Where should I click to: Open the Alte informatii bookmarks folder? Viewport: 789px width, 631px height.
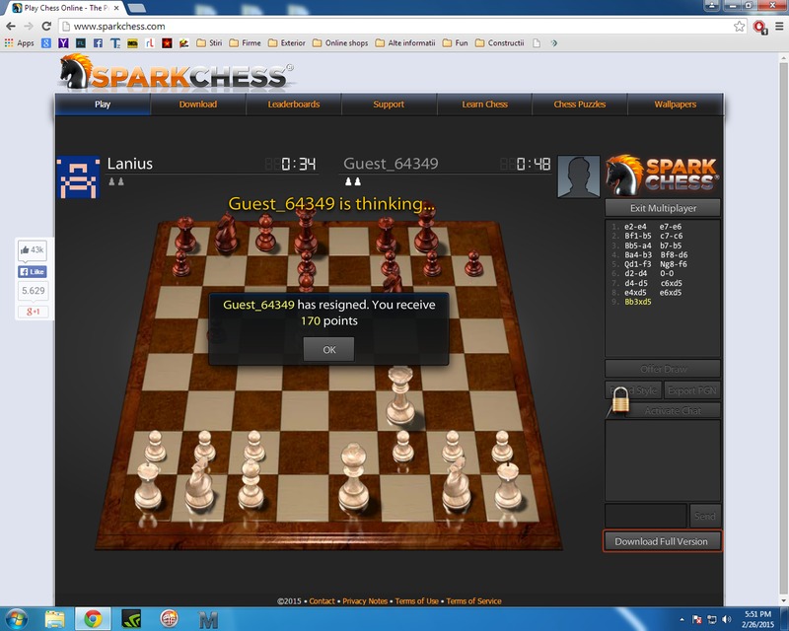coord(405,43)
